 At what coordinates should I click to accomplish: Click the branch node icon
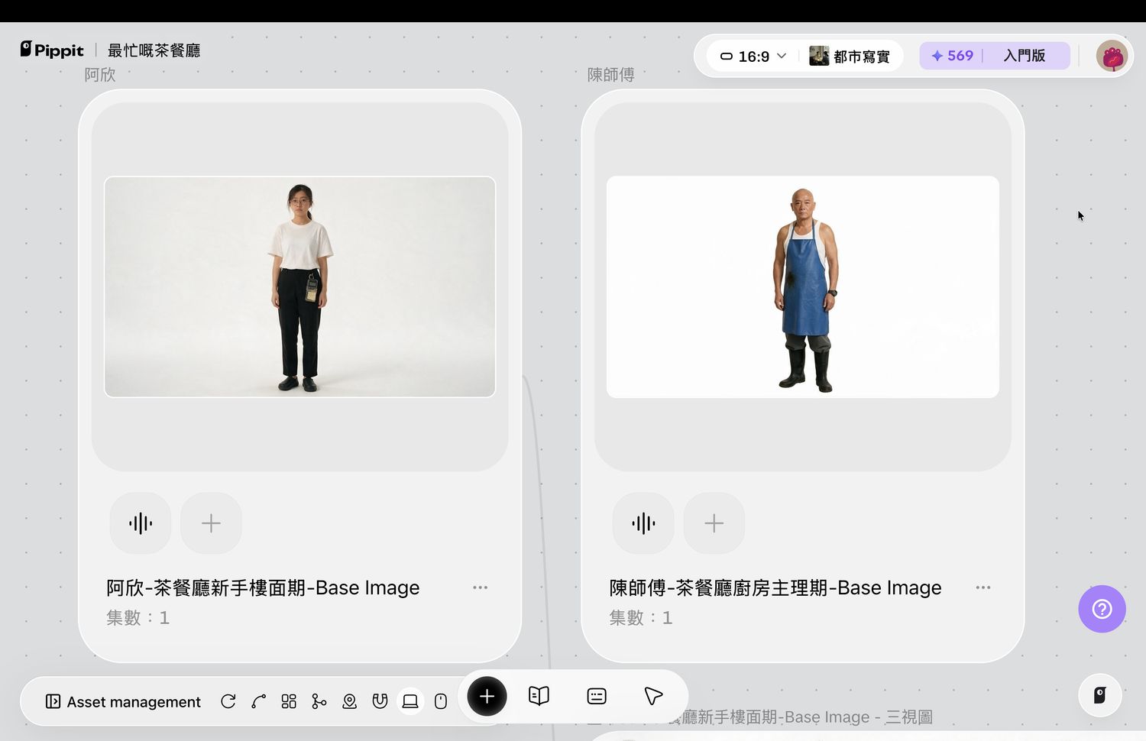point(319,701)
